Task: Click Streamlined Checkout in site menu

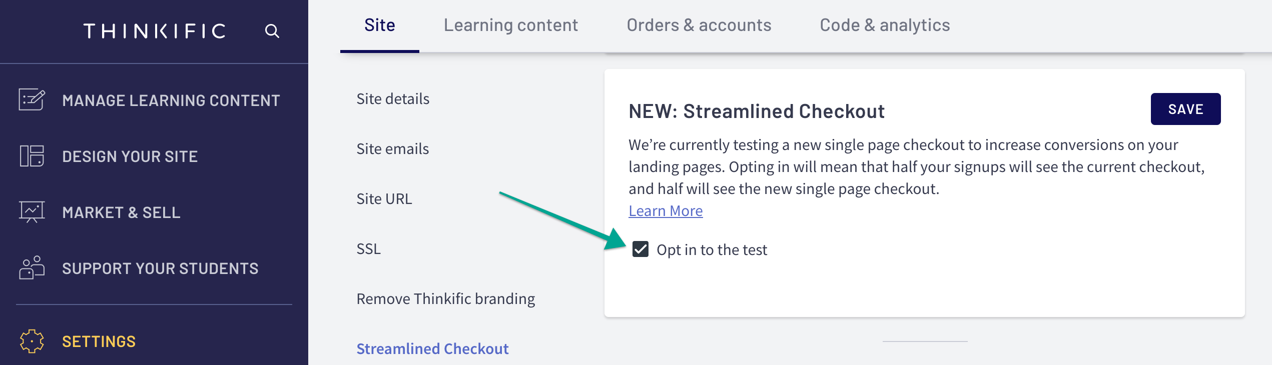Action: [432, 349]
